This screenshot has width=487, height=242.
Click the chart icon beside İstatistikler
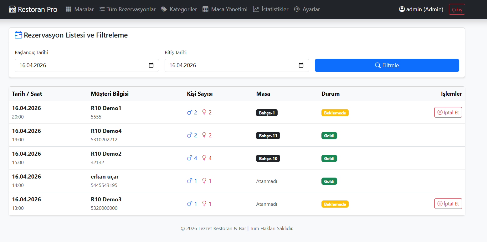[x=256, y=9]
